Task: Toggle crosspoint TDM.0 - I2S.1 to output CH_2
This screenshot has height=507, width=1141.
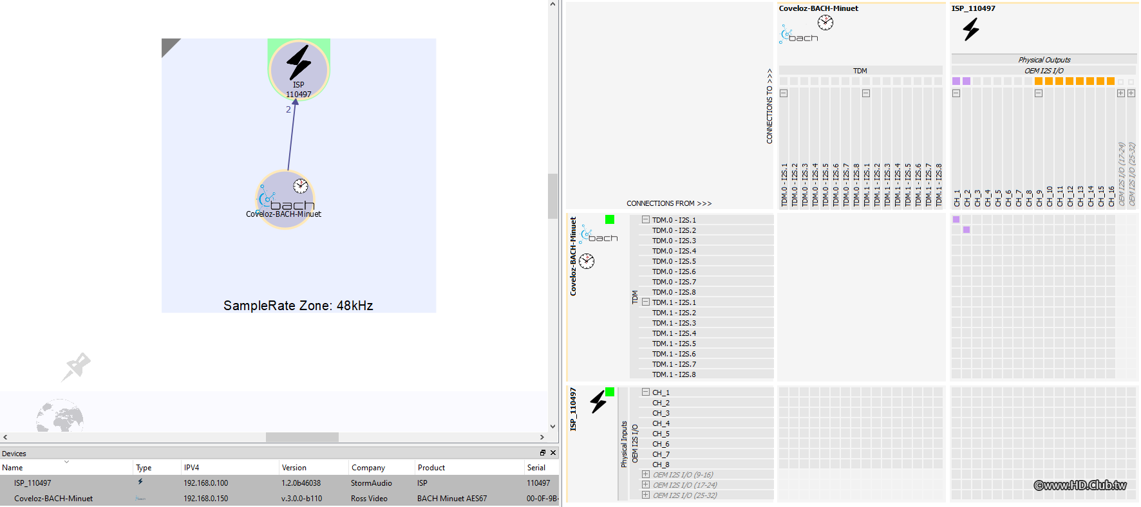Action: point(967,219)
